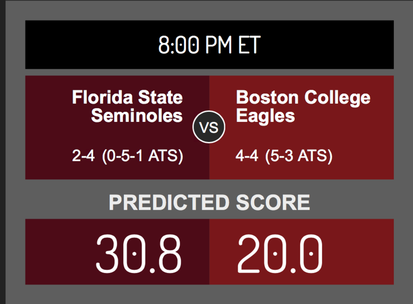Click the word SCORE in heading
The width and height of the screenshot is (413, 304).
point(273,203)
